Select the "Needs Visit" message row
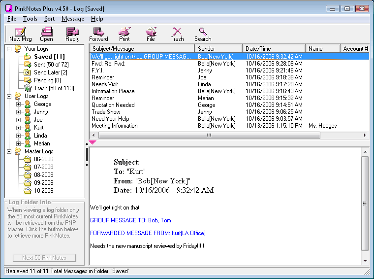Screen dimensions: 374x279 pyautogui.click(x=229, y=84)
